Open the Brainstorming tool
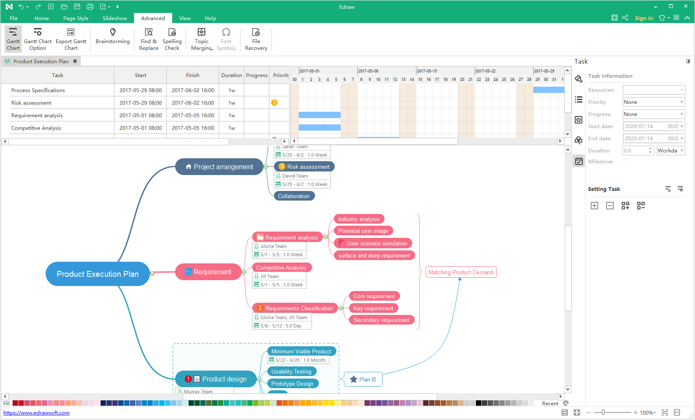The height and width of the screenshot is (420, 695). pyautogui.click(x=112, y=39)
